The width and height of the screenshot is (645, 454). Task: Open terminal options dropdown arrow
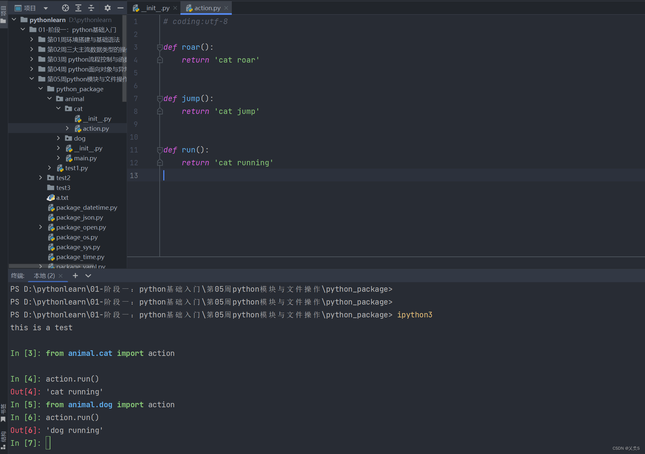(x=88, y=276)
